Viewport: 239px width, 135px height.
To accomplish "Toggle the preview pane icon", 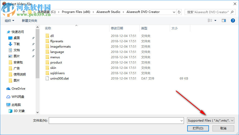I will tap(224, 21).
